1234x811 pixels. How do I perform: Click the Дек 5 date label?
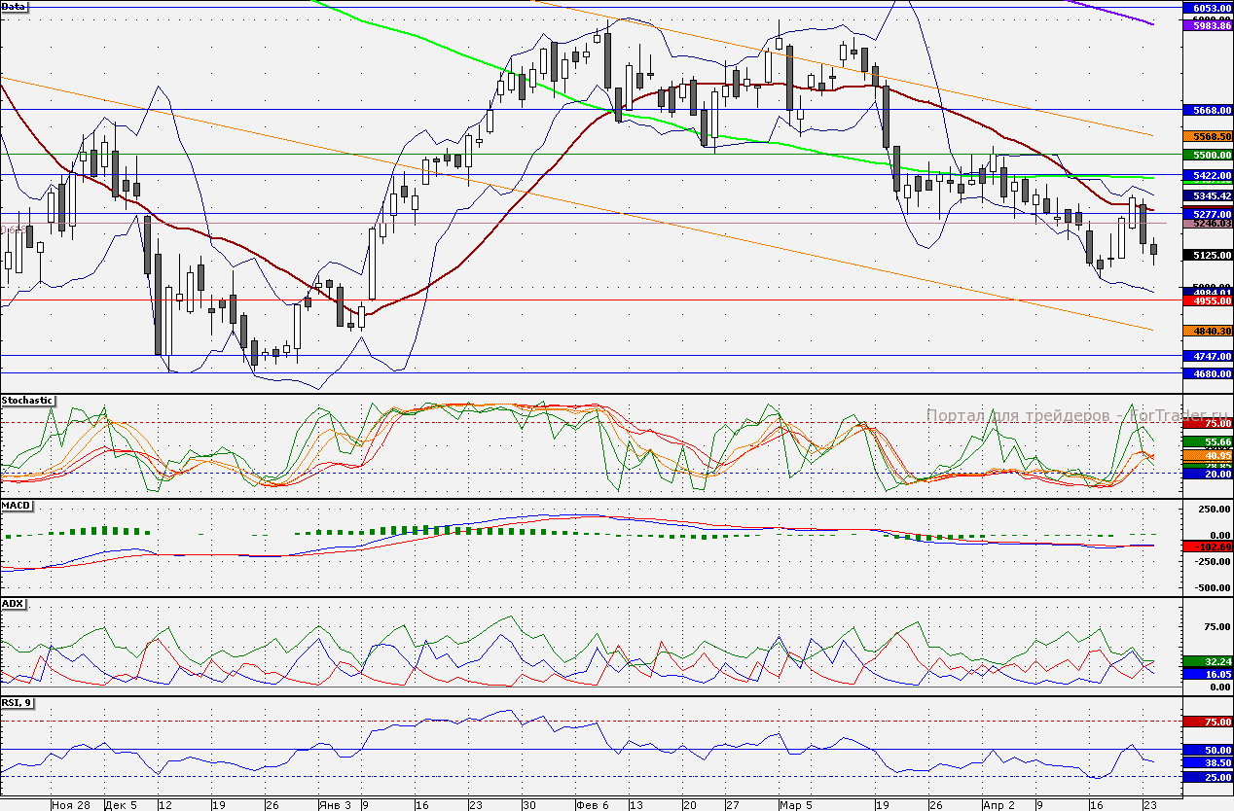[122, 805]
